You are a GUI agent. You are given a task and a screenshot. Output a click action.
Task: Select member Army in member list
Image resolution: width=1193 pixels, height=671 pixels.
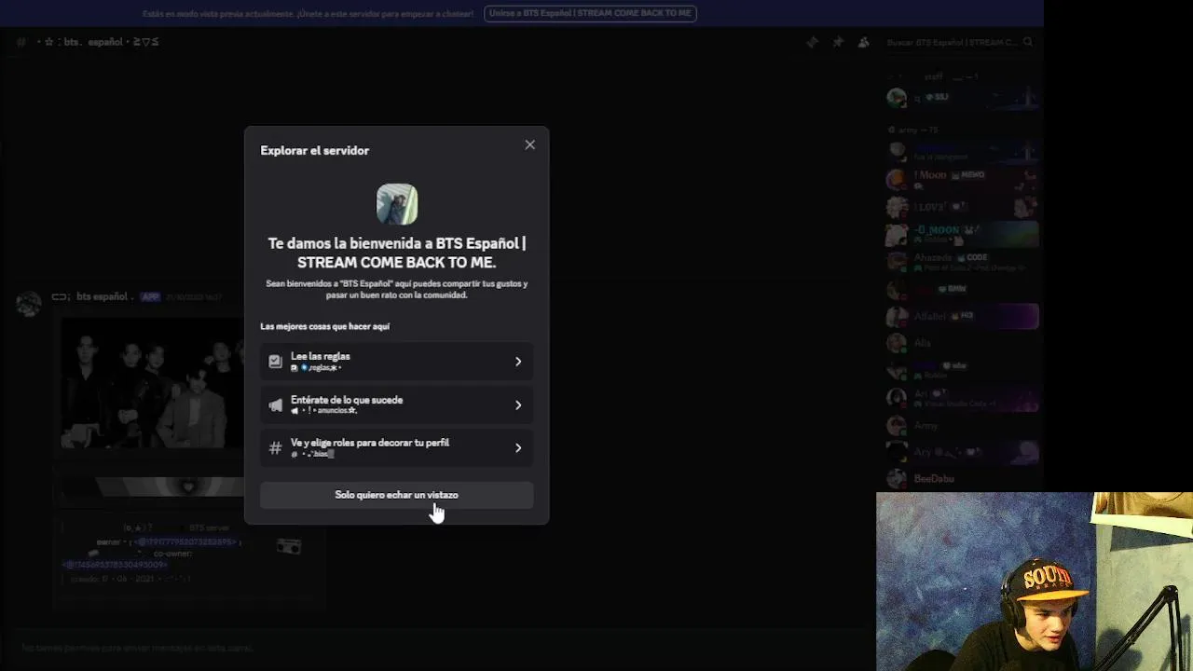coord(961,425)
